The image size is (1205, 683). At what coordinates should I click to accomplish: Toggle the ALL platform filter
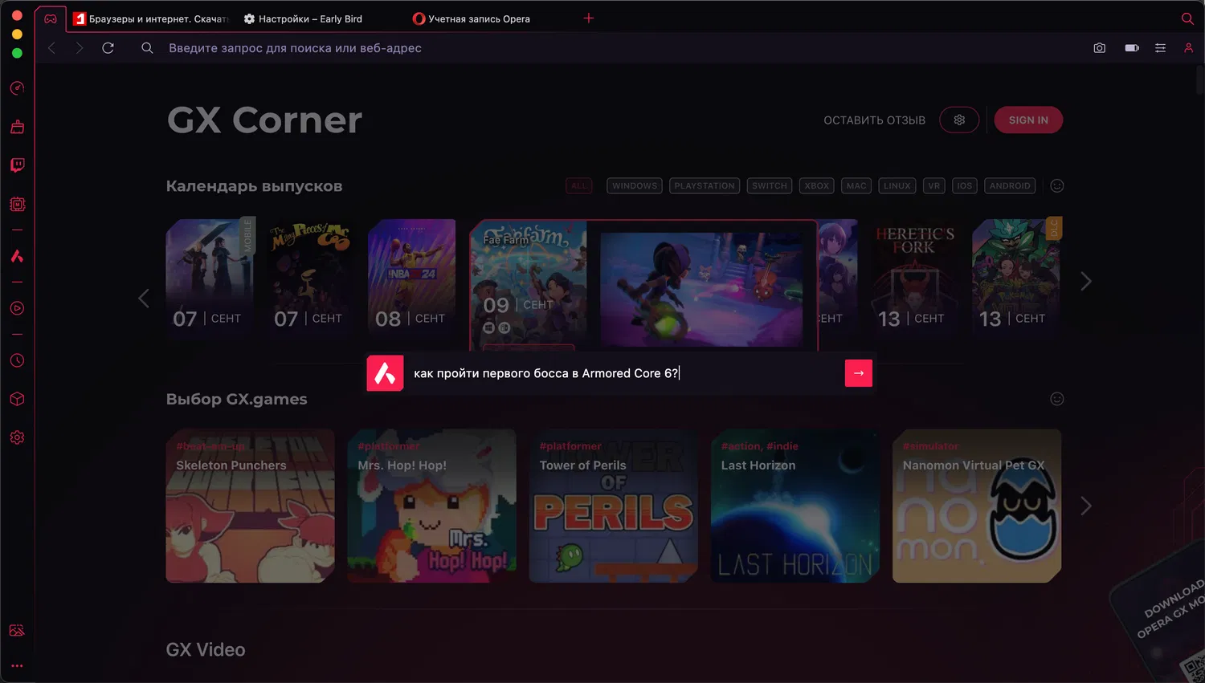[x=579, y=185]
